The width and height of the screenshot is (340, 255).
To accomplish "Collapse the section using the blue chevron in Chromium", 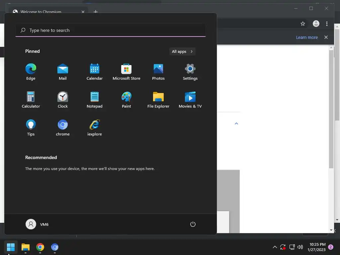I will [236, 124].
